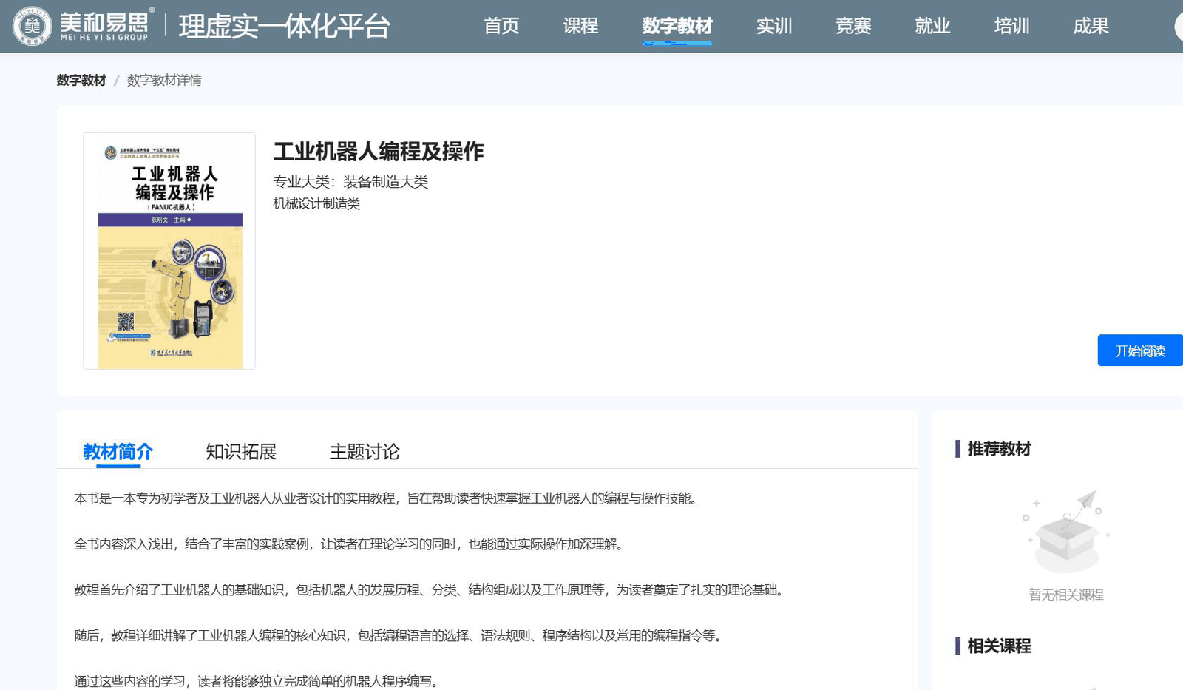Click the paragraph starting 随后，教程详细讲解了

pyautogui.click(x=399, y=635)
